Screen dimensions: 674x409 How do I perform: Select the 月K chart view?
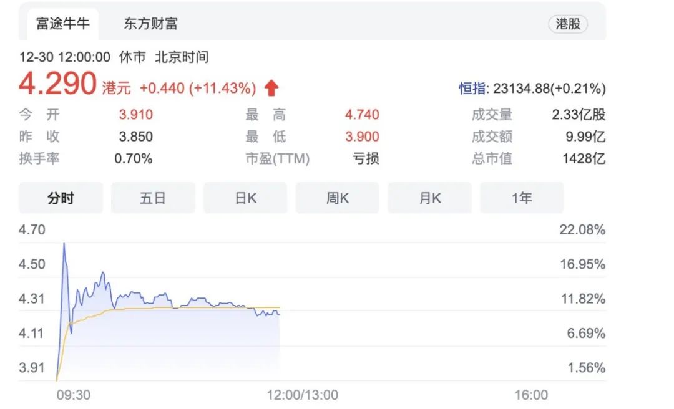click(x=430, y=198)
